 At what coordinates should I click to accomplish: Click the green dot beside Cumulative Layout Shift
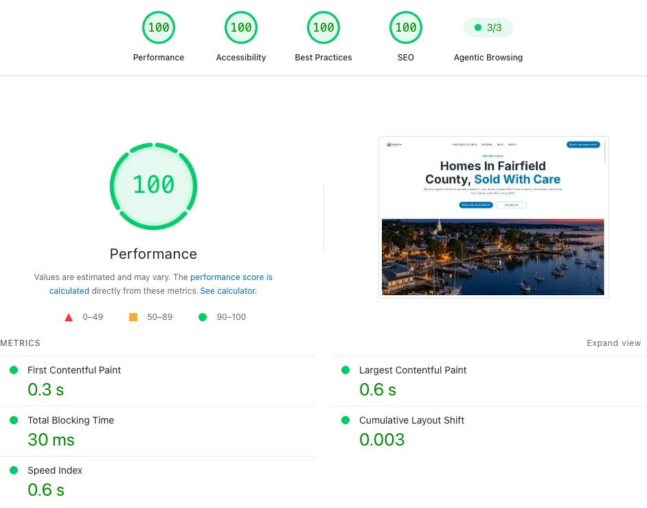coord(345,420)
